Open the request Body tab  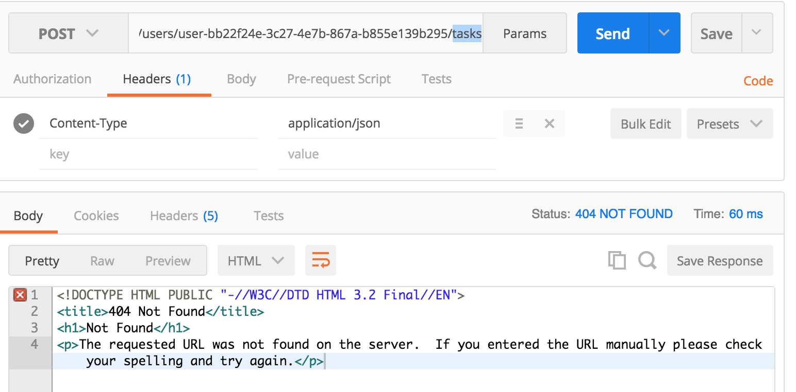click(241, 79)
